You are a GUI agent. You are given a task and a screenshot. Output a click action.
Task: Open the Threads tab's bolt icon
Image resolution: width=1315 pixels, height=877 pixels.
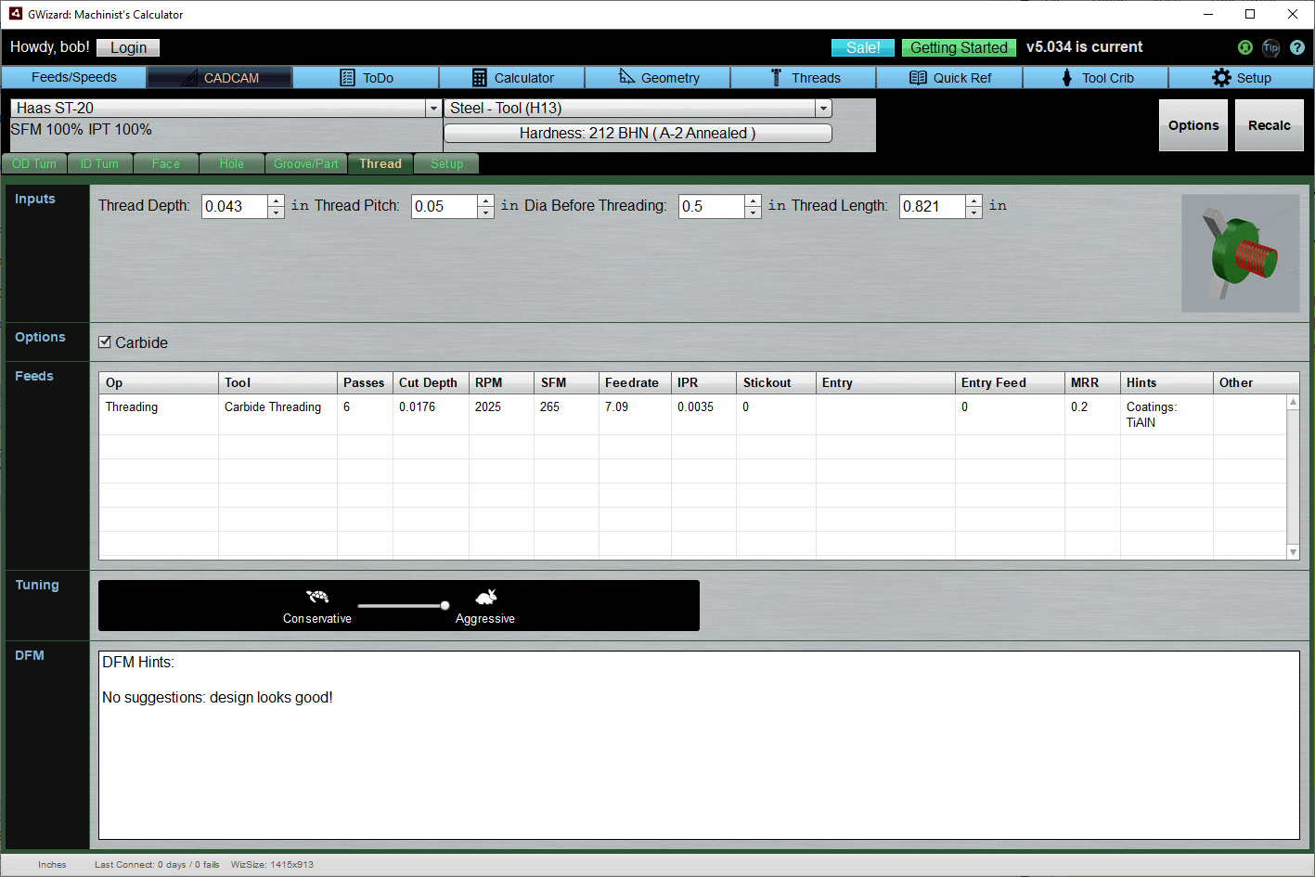point(778,77)
